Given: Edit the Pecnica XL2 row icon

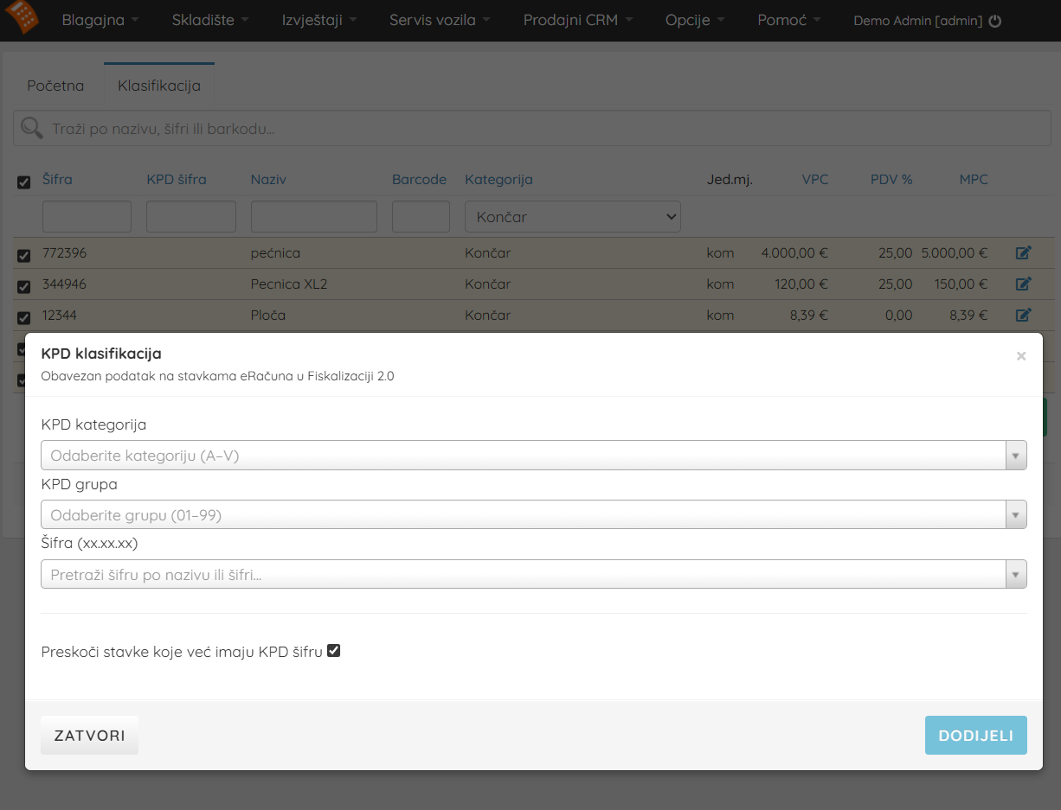Looking at the screenshot, I should point(1024,284).
